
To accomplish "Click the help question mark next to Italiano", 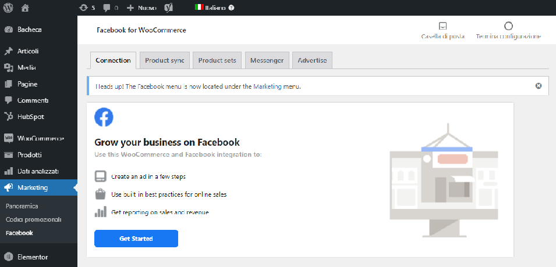I will click(232, 8).
